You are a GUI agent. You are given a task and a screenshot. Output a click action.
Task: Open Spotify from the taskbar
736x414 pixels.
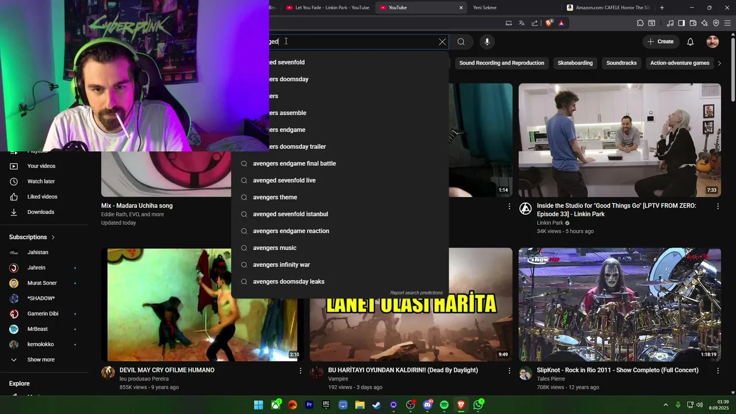point(444,405)
